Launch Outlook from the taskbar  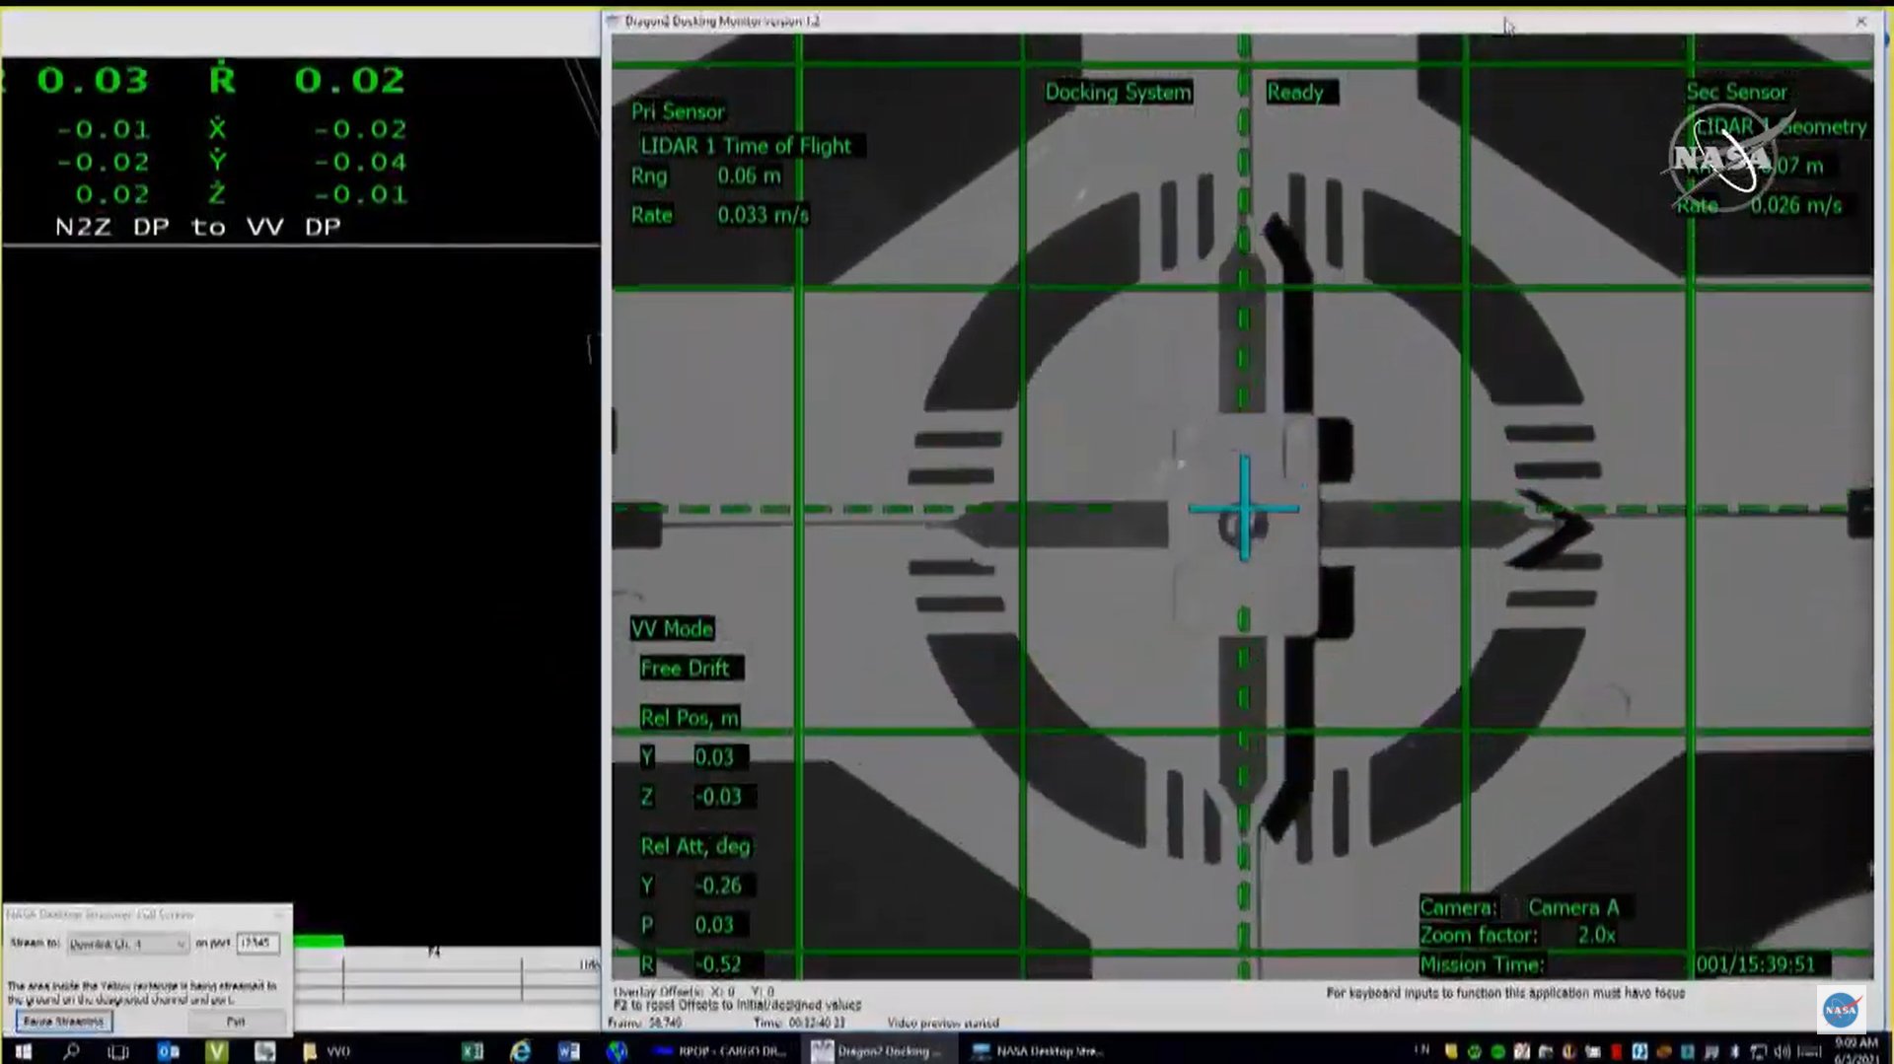(168, 1051)
